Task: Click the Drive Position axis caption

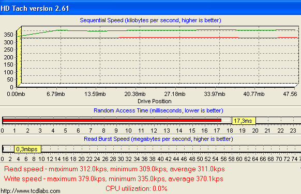Action: click(x=155, y=101)
